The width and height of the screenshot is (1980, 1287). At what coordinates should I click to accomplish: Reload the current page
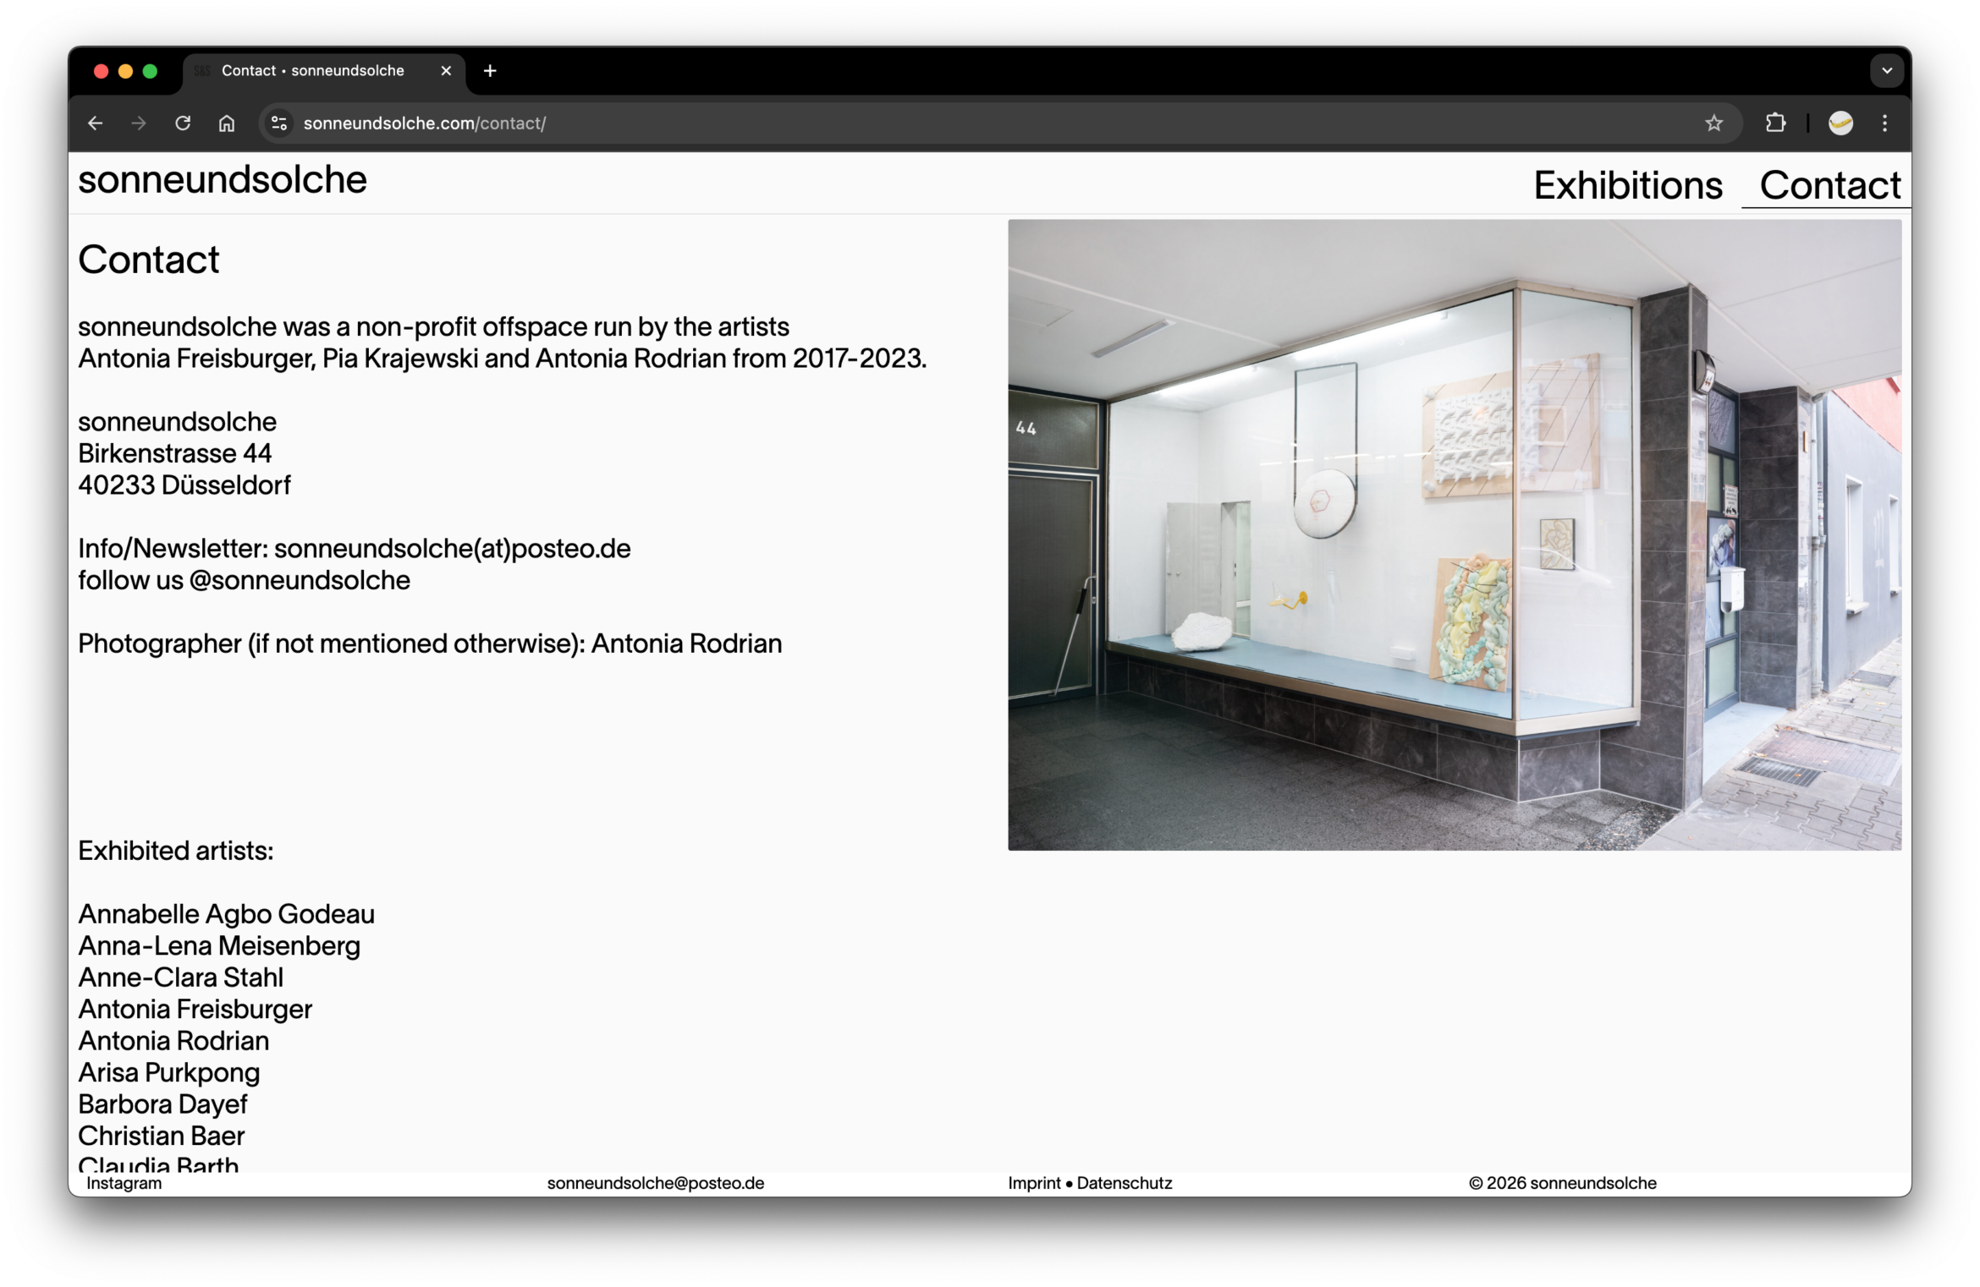(x=183, y=123)
